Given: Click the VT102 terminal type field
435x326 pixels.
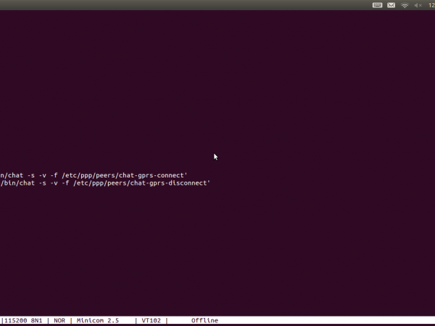Looking at the screenshot, I should coord(151,320).
